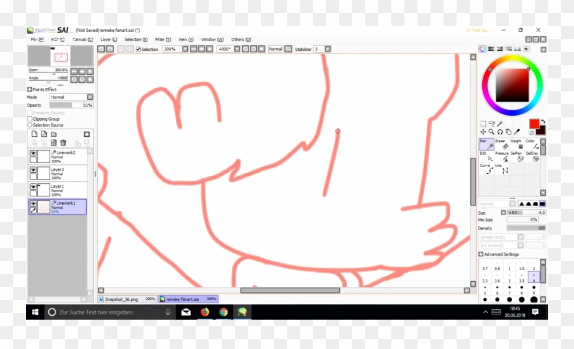
Task: Click the navigator zoom-in plus button
Action: tap(82, 71)
